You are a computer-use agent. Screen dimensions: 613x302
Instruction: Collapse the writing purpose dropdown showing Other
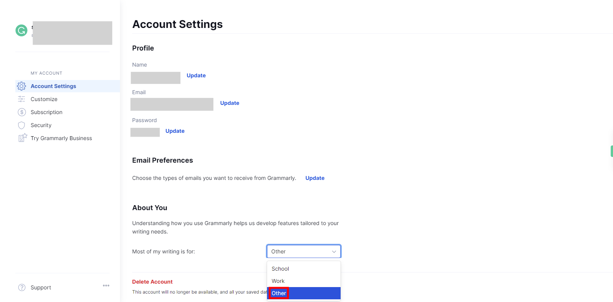(x=304, y=251)
